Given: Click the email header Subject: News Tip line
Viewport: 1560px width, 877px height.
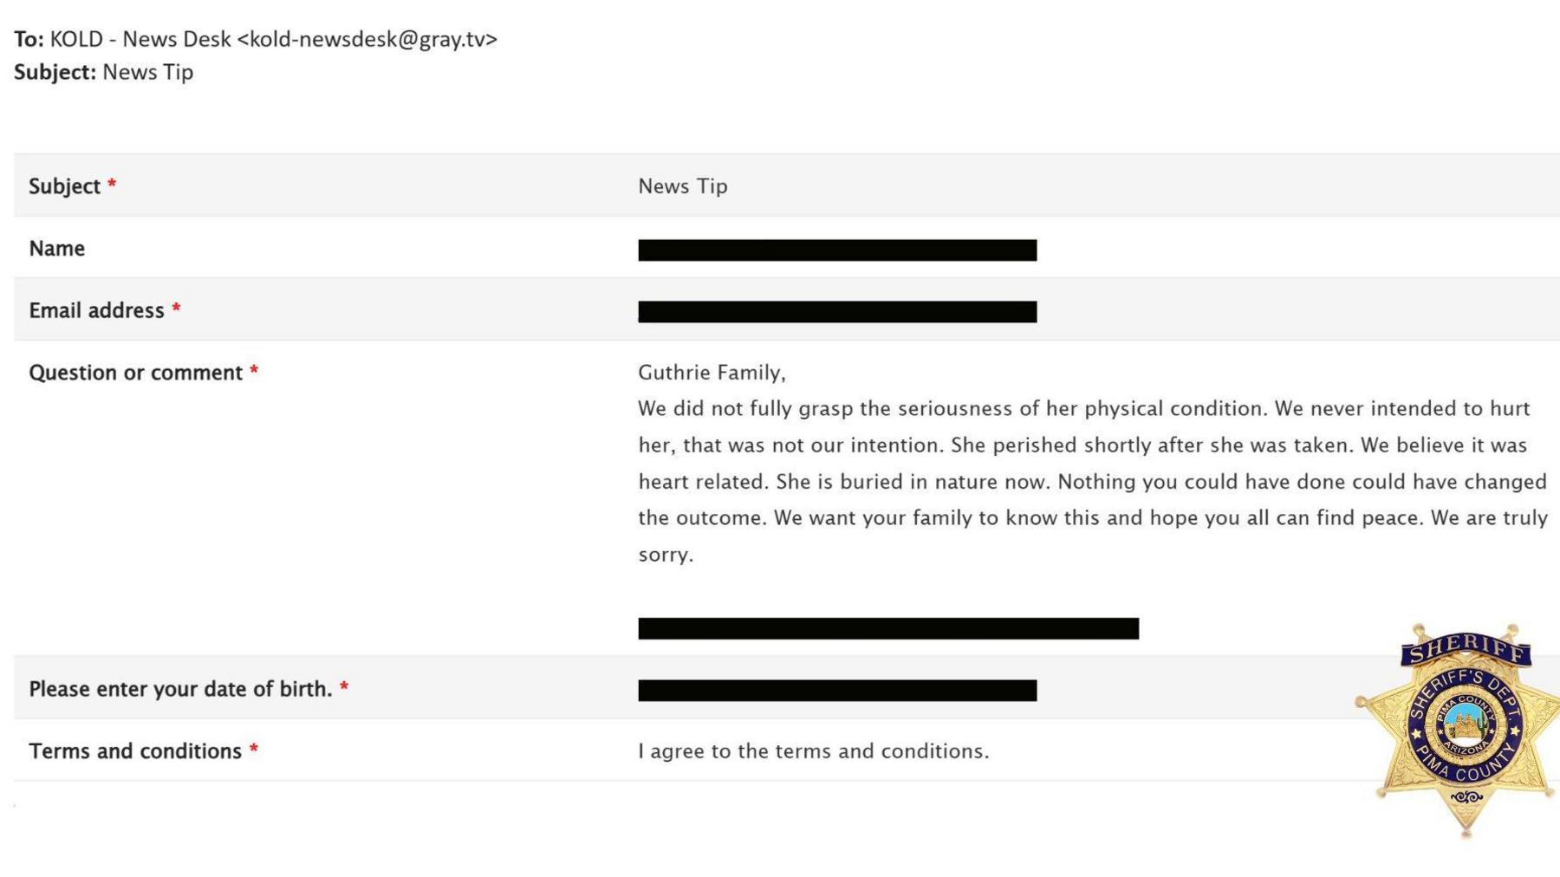Looking at the screenshot, I should (x=103, y=72).
